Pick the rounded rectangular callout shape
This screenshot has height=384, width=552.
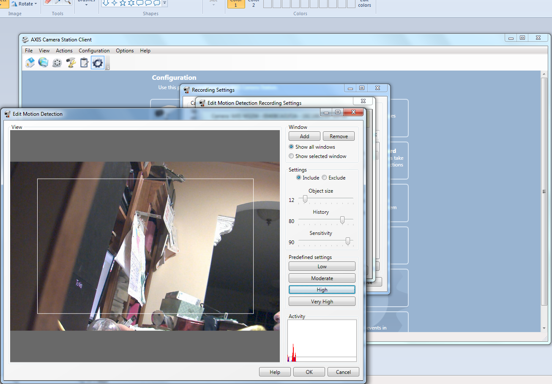(139, 3)
